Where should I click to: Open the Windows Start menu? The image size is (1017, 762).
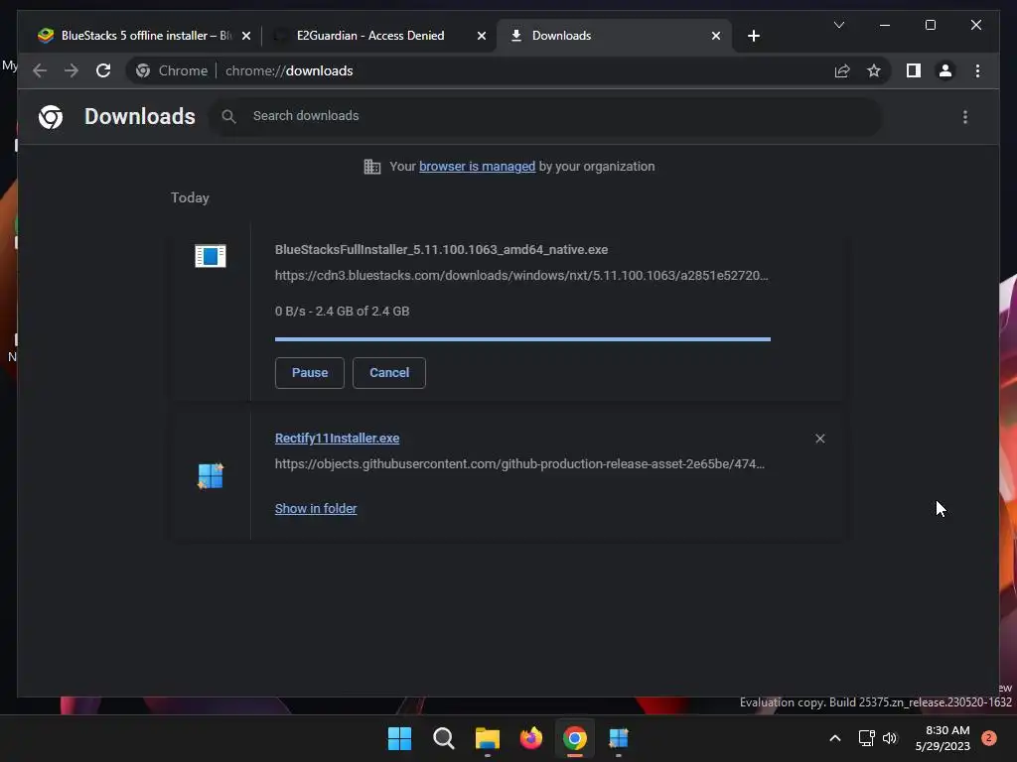tap(399, 738)
